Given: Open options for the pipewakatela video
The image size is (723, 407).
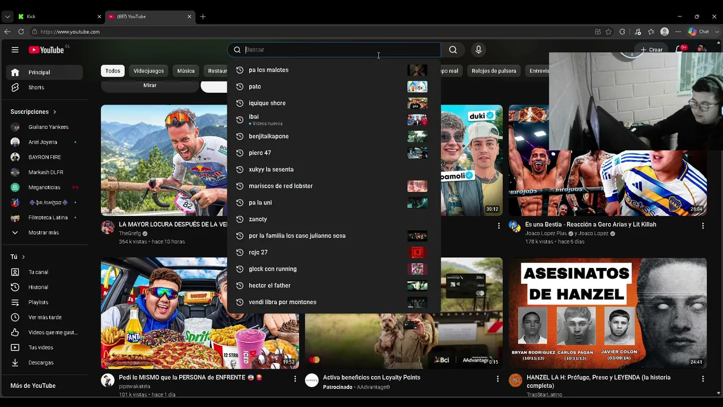Looking at the screenshot, I should click(x=295, y=379).
